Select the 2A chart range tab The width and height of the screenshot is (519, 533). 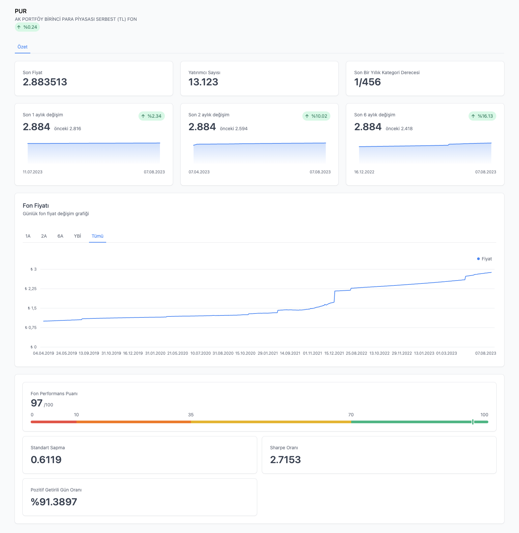pos(44,236)
